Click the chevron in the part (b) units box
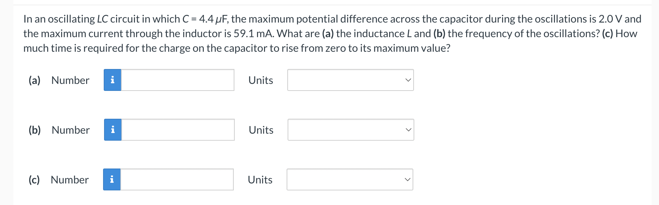 408,130
